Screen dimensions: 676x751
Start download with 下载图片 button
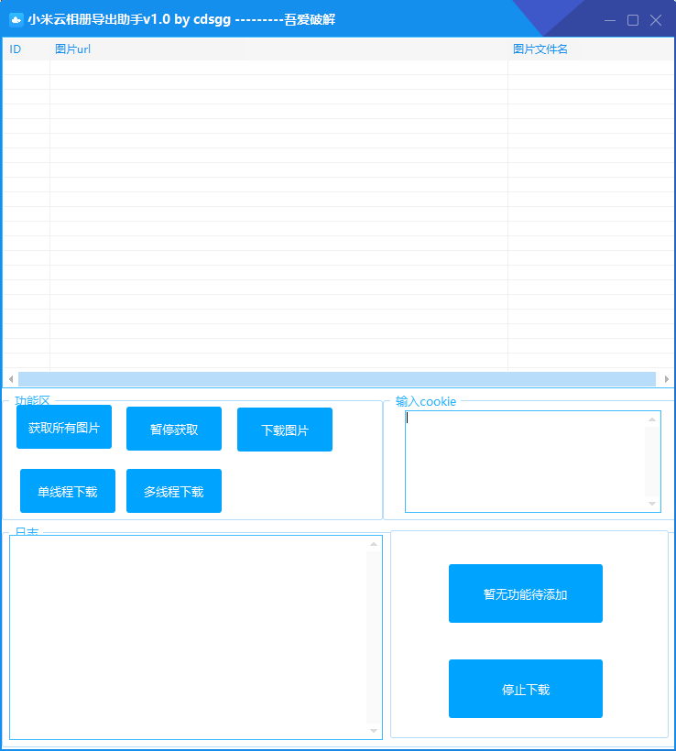tap(285, 430)
